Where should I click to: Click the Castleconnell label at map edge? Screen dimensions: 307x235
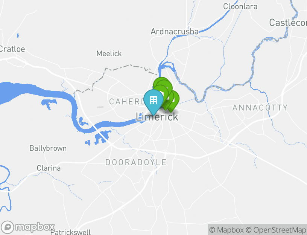288,23
